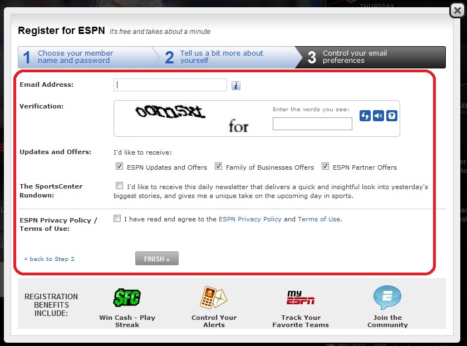The image size is (467, 346).
Task: Click the audio CAPTCHA speaker icon
Action: click(x=378, y=116)
